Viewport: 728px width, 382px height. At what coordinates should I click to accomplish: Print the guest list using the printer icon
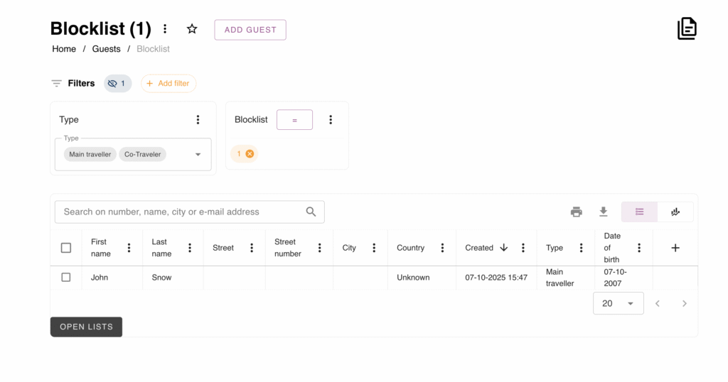pos(577,212)
